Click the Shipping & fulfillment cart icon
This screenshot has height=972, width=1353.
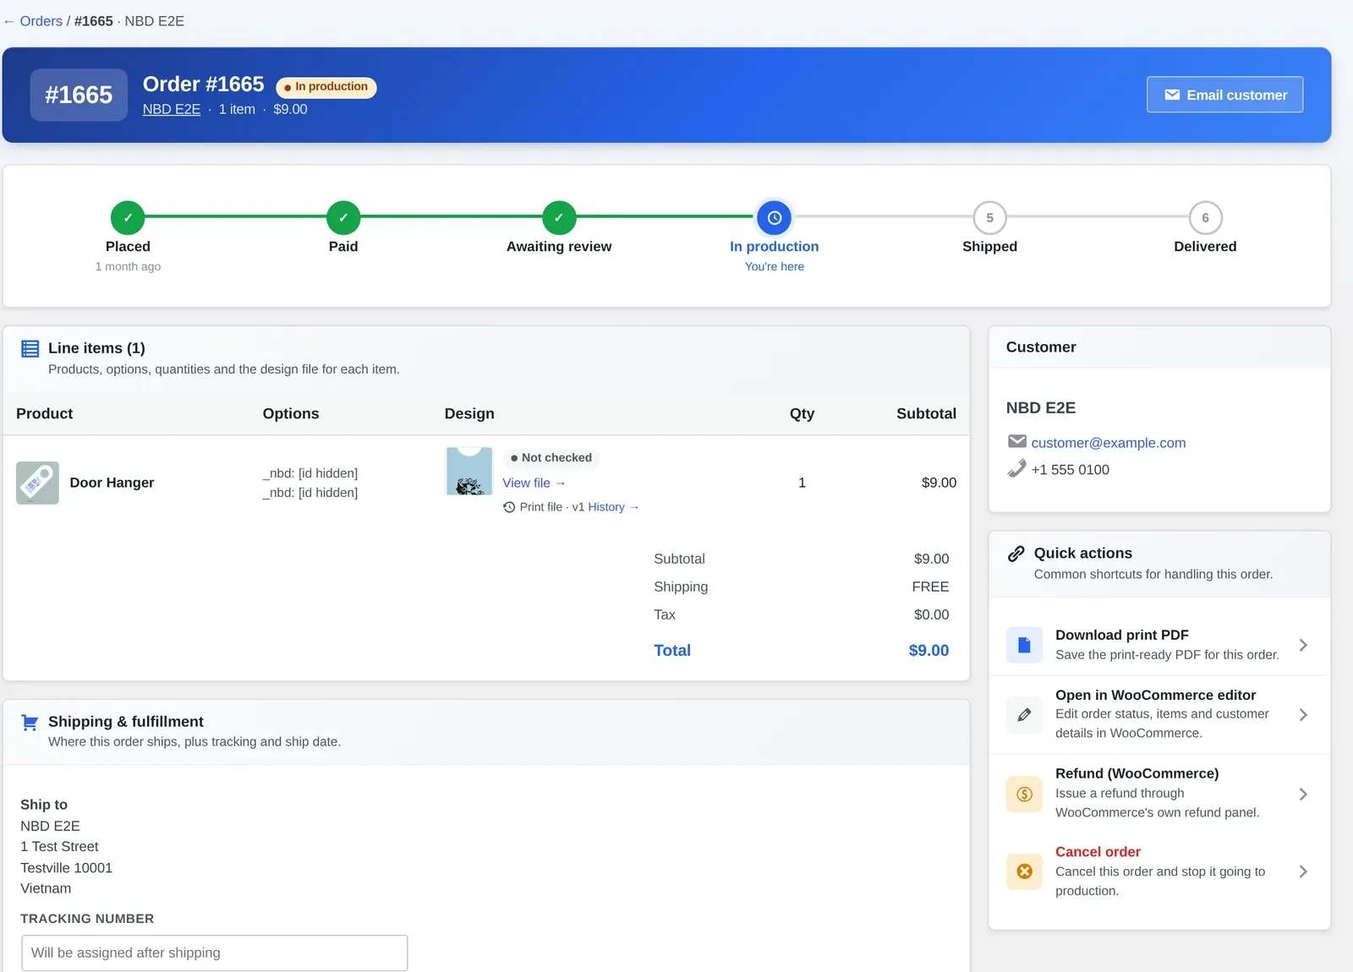(30, 723)
